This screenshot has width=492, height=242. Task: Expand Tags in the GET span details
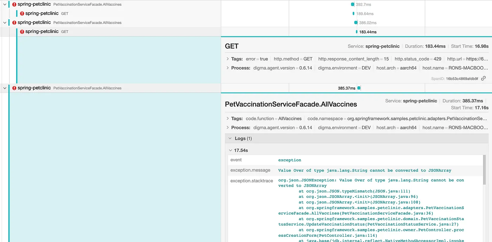[x=228, y=59]
